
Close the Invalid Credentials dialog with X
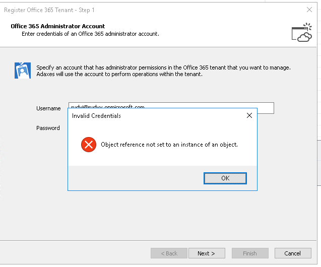pyautogui.click(x=249, y=115)
